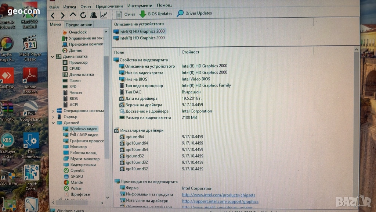The height and width of the screenshot is (212, 376).
Task: Click the Forward navigation arrow in toolbar
Action: tap(63, 15)
